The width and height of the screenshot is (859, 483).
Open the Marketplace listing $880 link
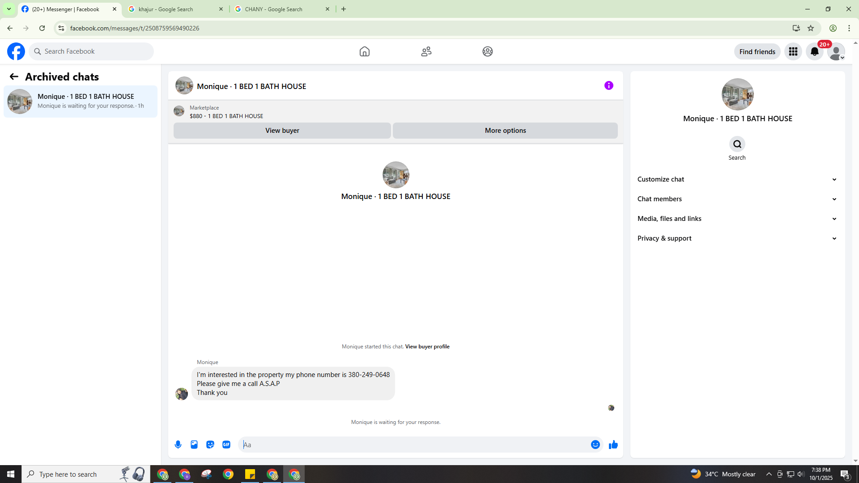click(226, 116)
